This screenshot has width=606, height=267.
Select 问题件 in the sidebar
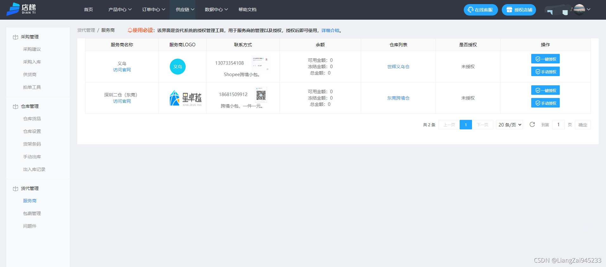[x=30, y=226]
